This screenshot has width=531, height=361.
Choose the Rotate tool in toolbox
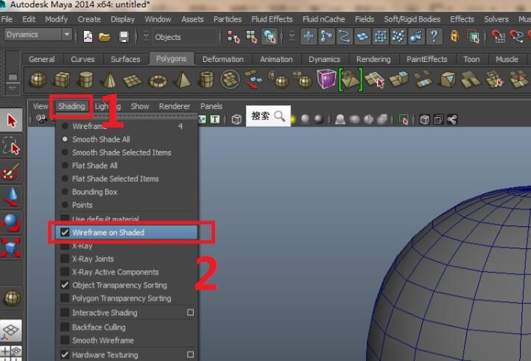pyautogui.click(x=12, y=222)
